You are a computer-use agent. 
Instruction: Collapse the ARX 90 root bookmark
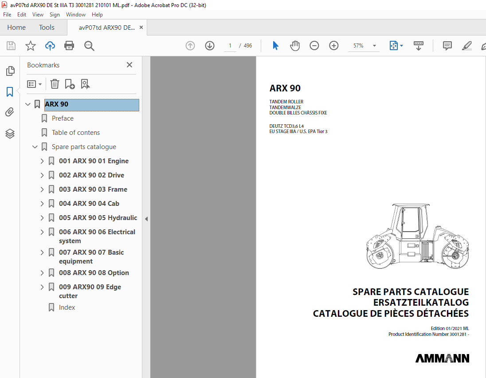[28, 104]
